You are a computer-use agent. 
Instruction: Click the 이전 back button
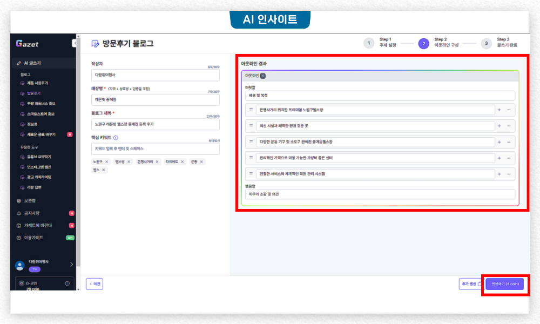click(x=94, y=284)
